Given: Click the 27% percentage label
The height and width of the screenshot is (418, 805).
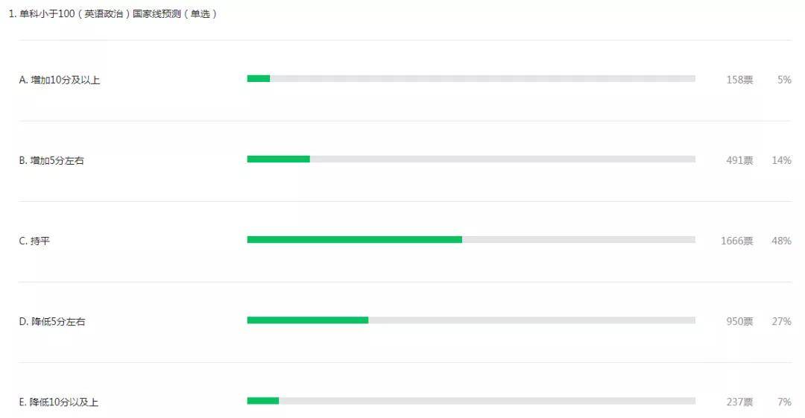Looking at the screenshot, I should pos(782,322).
